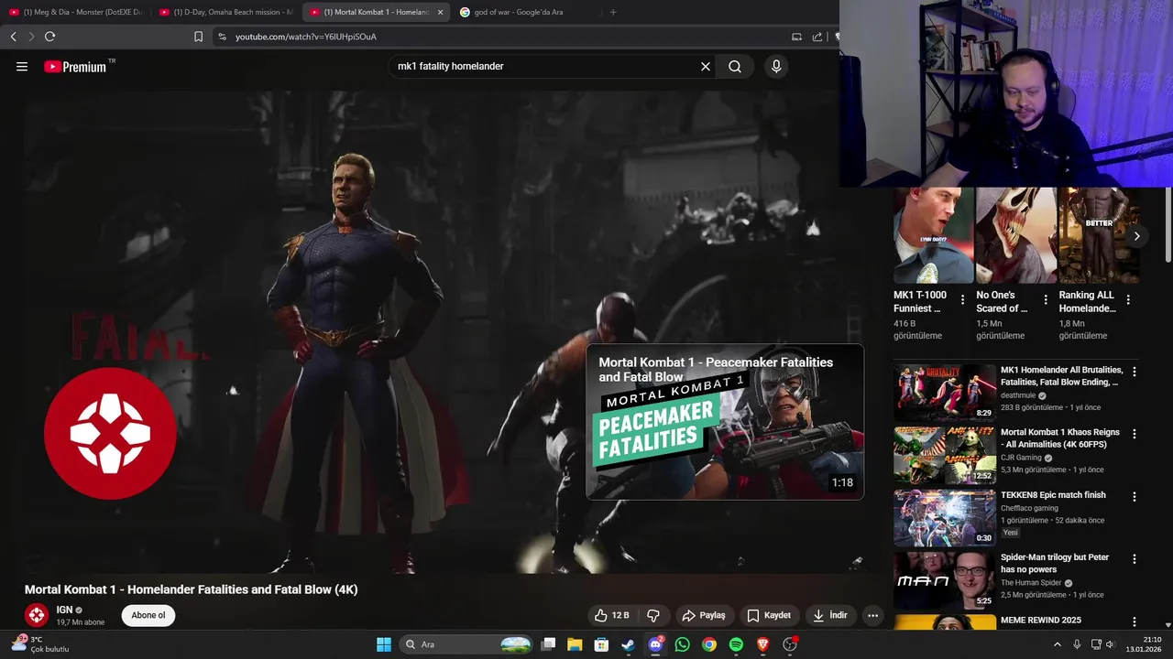Click the browser share icon
The height and width of the screenshot is (659, 1173).
click(x=817, y=37)
